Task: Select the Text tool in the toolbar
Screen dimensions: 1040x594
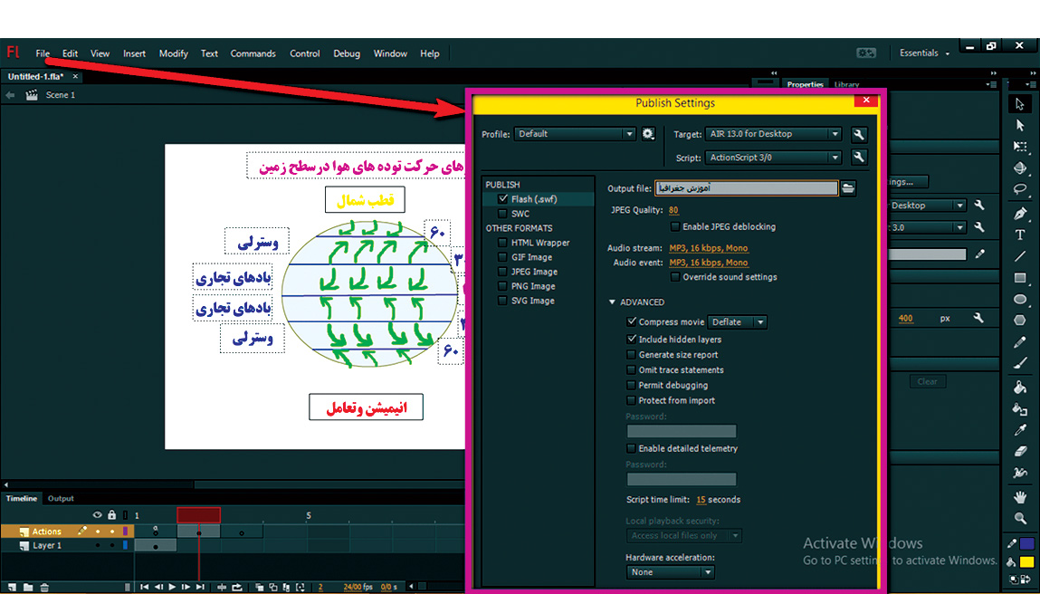Action: pos(1020,235)
